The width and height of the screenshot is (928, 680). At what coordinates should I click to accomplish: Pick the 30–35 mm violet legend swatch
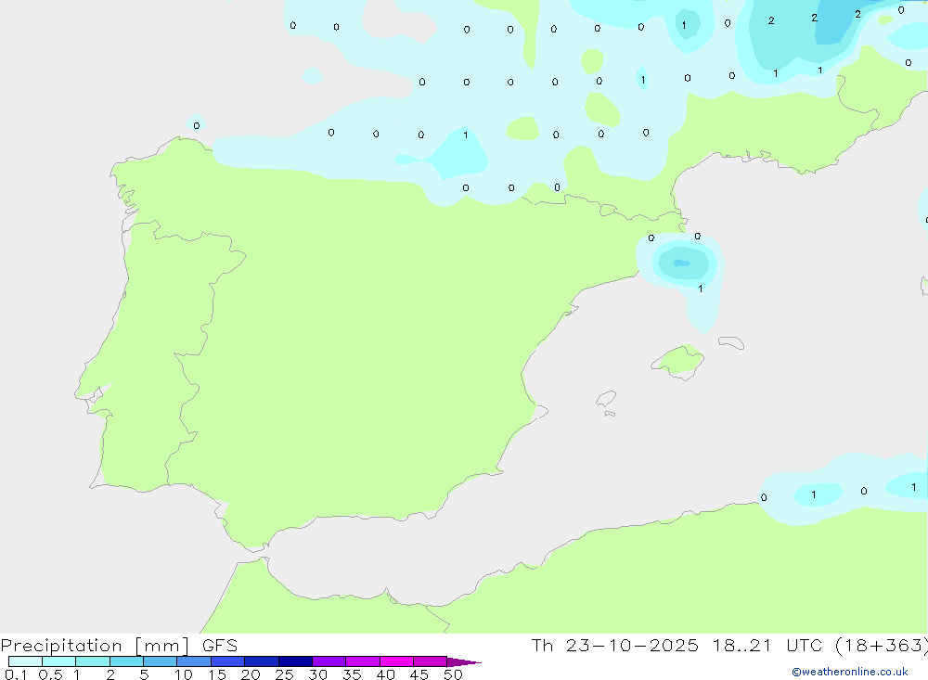(329, 661)
